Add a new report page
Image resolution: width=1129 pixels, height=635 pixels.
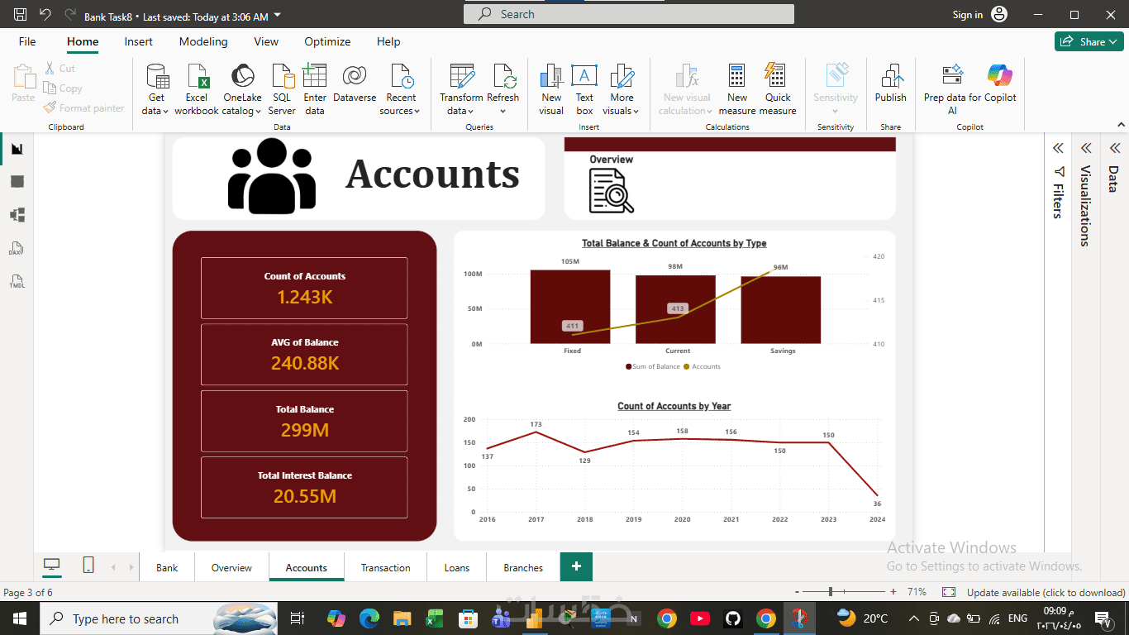(x=576, y=567)
